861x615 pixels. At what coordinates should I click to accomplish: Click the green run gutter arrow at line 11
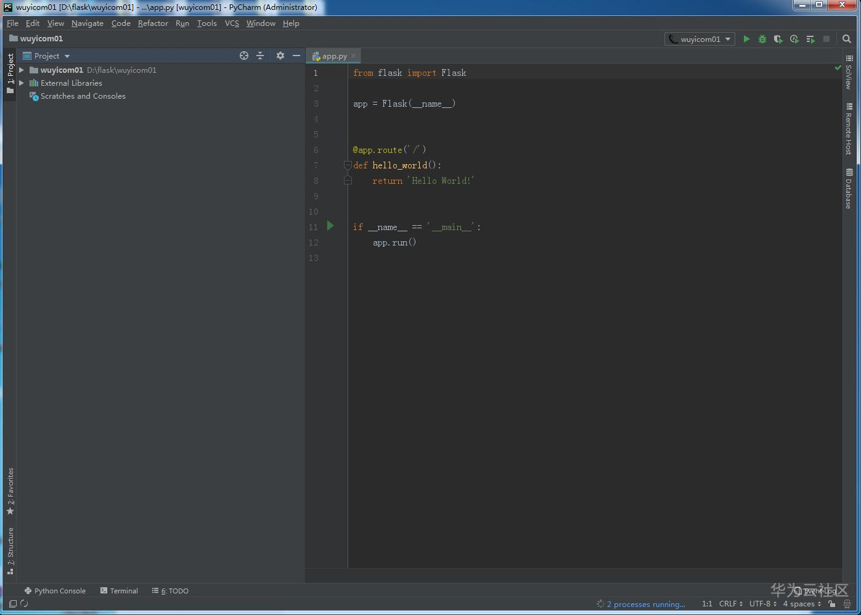point(330,226)
